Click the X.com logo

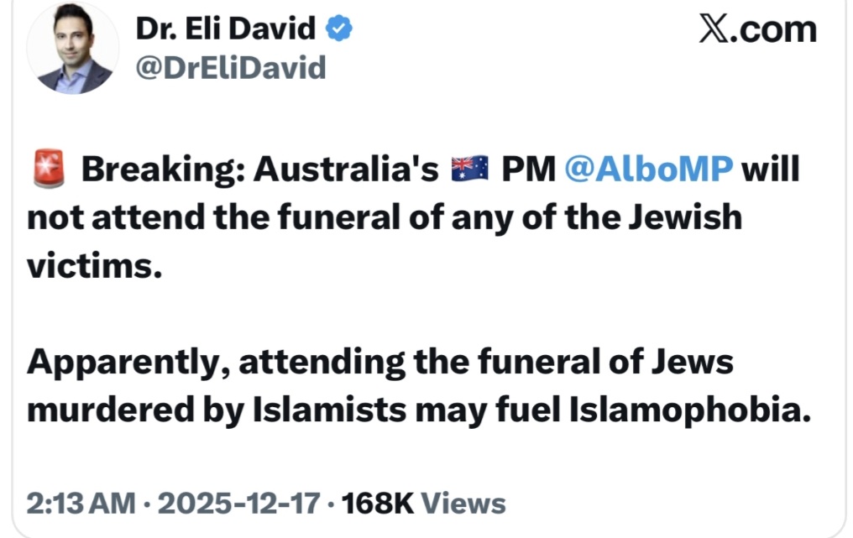click(757, 30)
